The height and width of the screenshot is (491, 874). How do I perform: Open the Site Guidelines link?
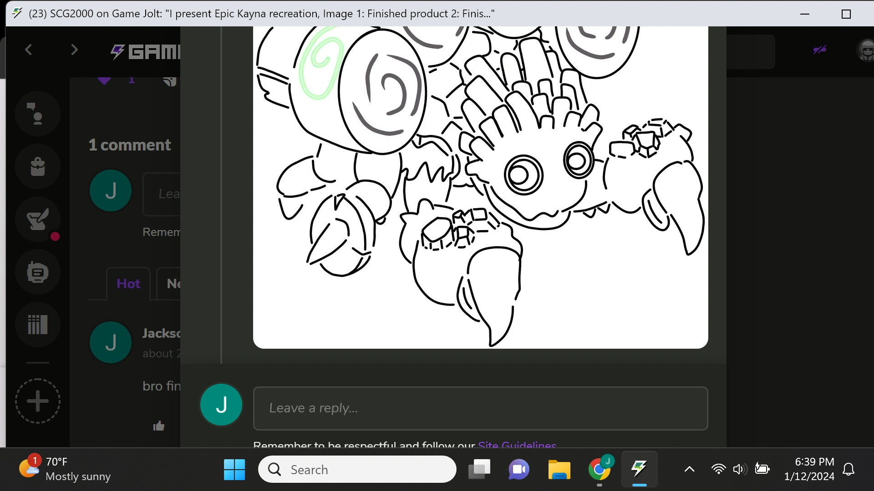click(x=517, y=445)
